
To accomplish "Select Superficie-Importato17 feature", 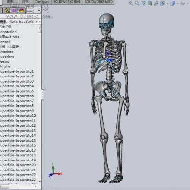I will 18,150.
